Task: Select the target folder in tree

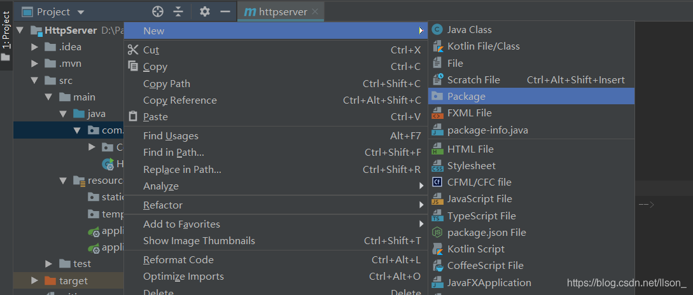Action: (x=73, y=281)
